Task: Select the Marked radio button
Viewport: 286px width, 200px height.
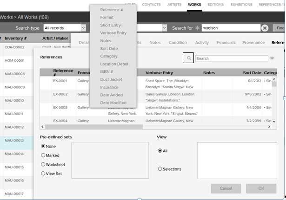Action: [x=43, y=155]
